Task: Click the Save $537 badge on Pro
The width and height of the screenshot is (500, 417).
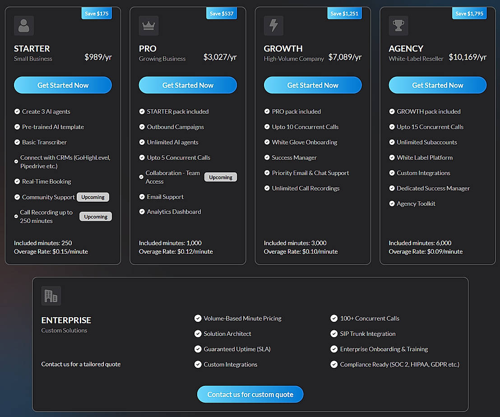Action: coord(222,14)
